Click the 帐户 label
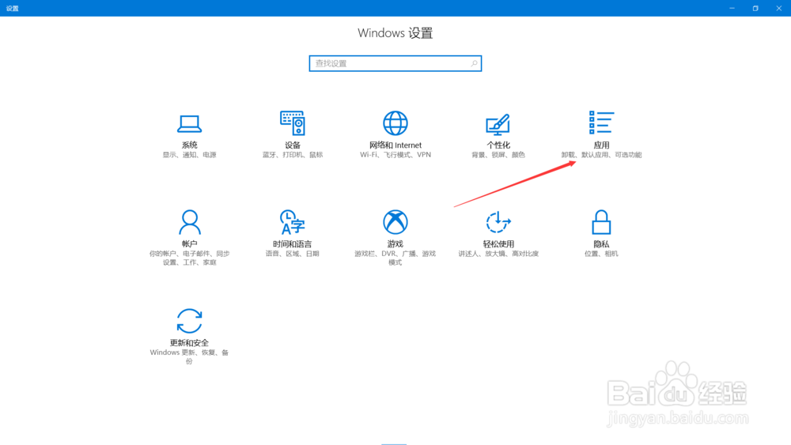Image resolution: width=791 pixels, height=445 pixels. [x=189, y=244]
